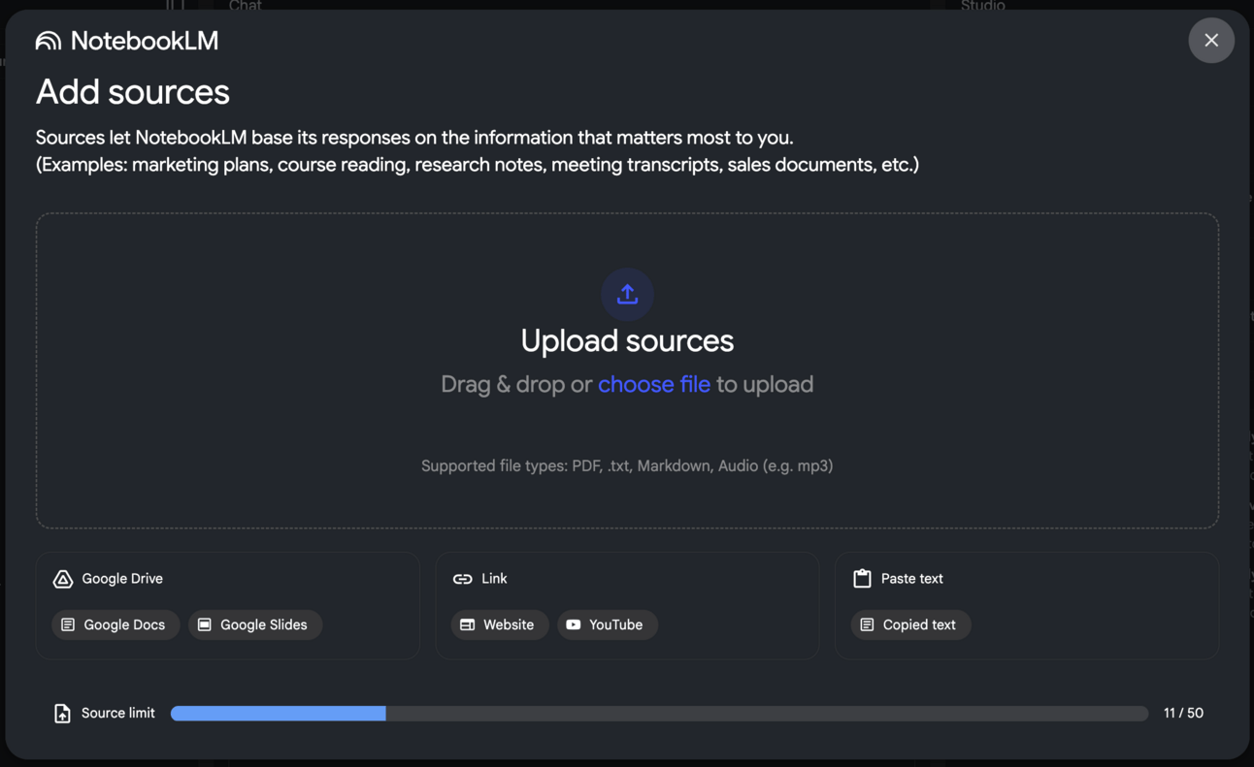
Task: Add a YouTube video source
Action: click(607, 624)
